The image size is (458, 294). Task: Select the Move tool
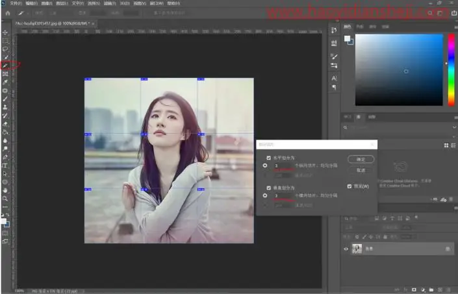[5, 32]
